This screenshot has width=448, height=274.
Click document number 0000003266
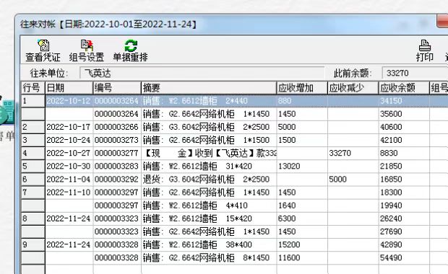[x=116, y=127]
